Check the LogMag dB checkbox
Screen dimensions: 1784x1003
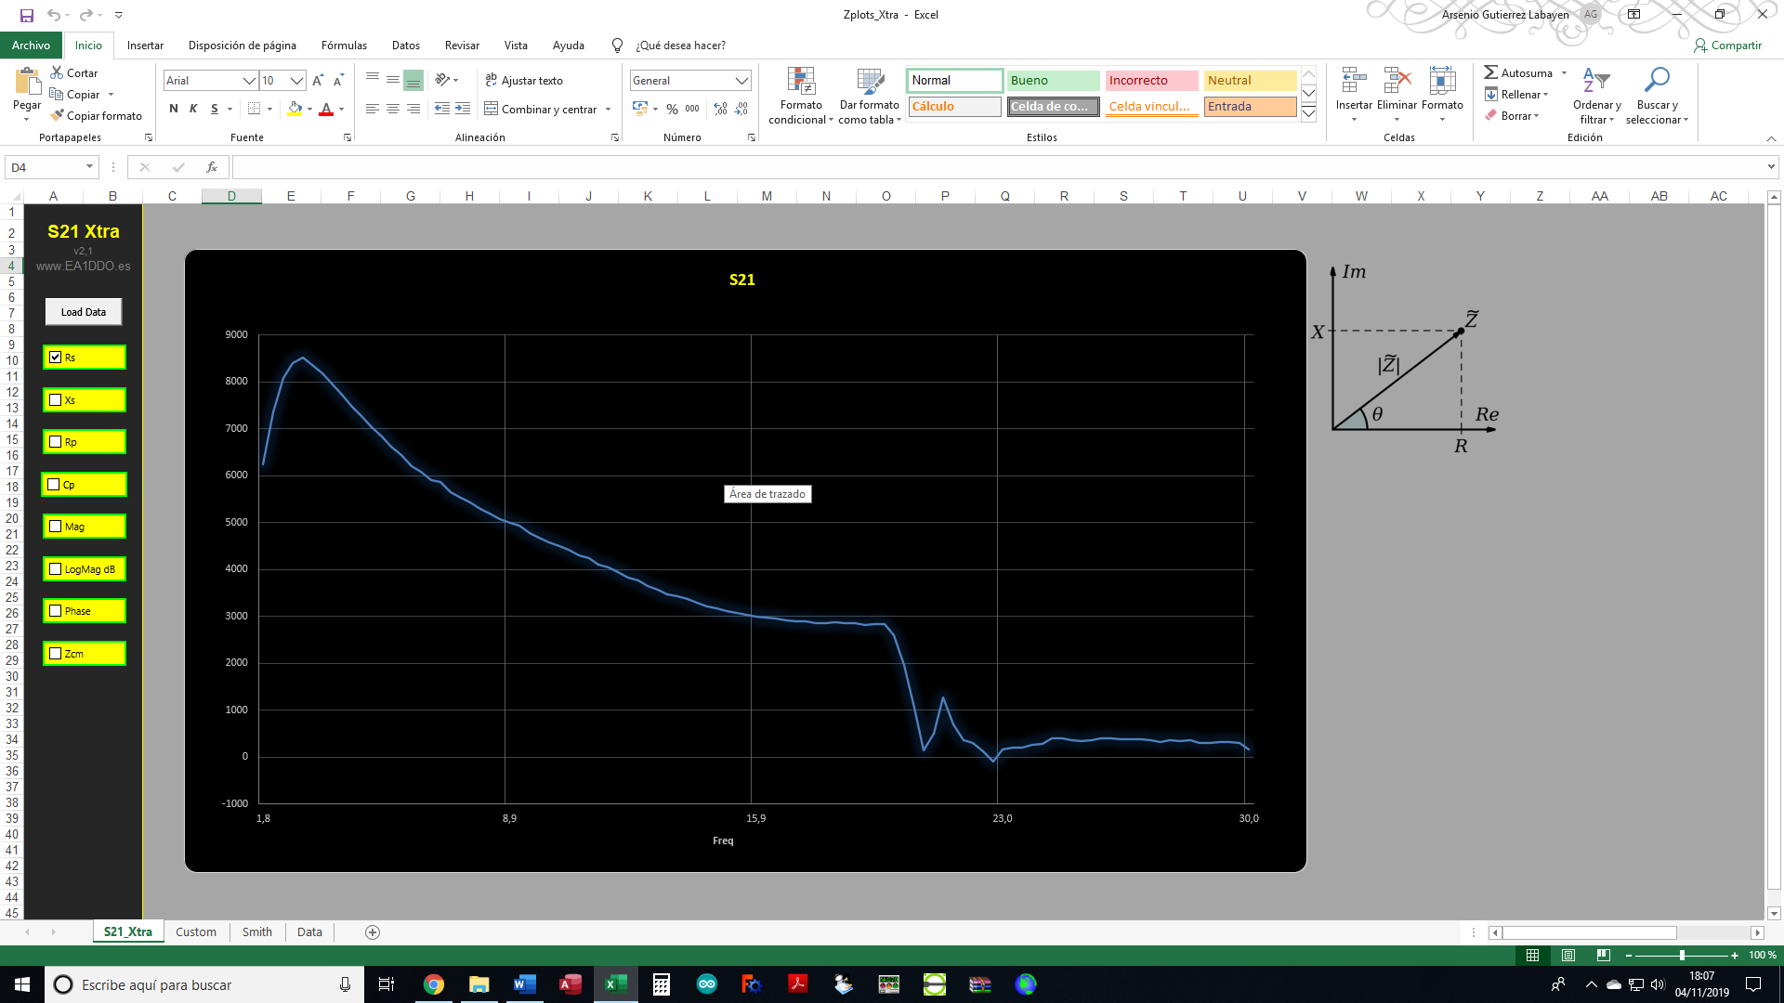point(56,569)
